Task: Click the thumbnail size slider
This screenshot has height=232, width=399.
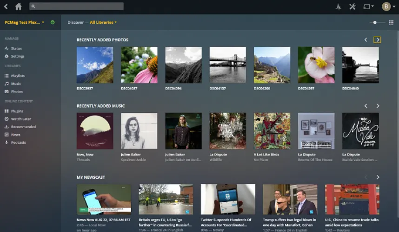Action: pos(375,22)
